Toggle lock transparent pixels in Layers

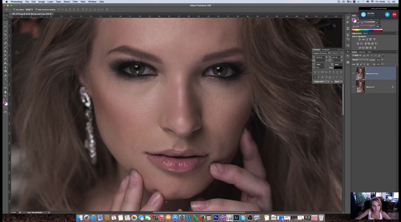(x=358, y=64)
